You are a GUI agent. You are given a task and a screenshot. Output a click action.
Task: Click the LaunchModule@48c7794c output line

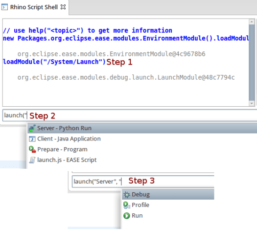click(126, 77)
